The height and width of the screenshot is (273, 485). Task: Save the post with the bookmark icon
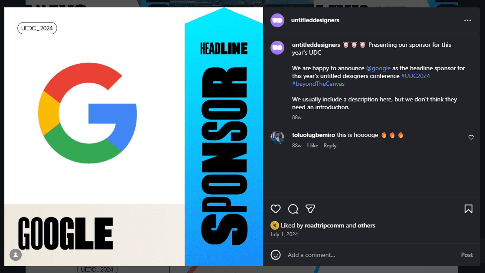point(468,209)
